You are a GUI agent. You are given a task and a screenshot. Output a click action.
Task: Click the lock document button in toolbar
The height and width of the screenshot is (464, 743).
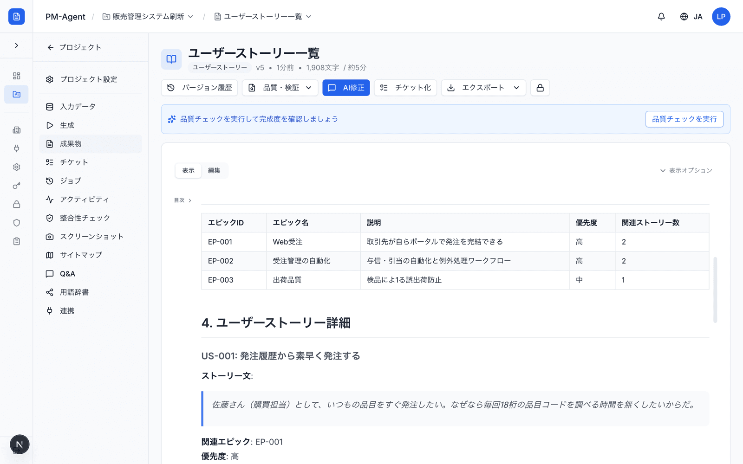pyautogui.click(x=540, y=88)
